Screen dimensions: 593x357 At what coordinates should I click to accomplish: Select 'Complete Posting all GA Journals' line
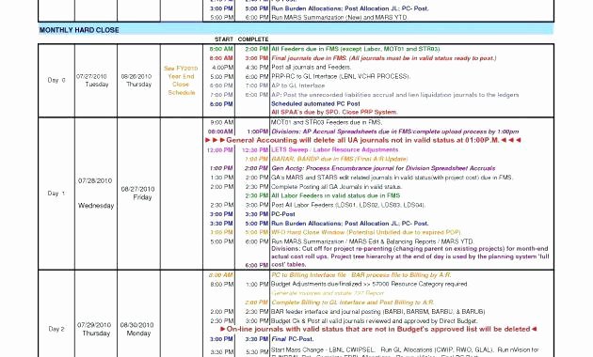point(337,187)
